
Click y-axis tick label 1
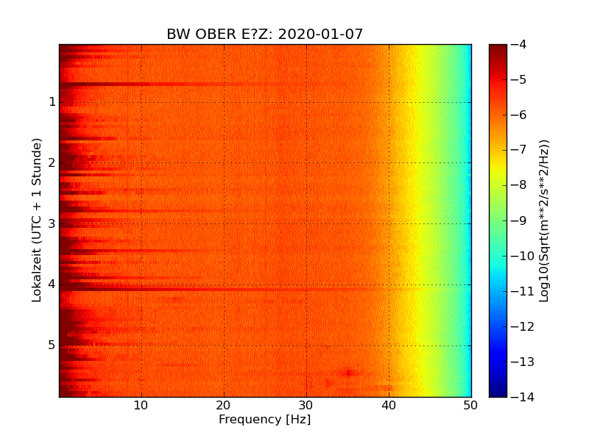(52, 102)
